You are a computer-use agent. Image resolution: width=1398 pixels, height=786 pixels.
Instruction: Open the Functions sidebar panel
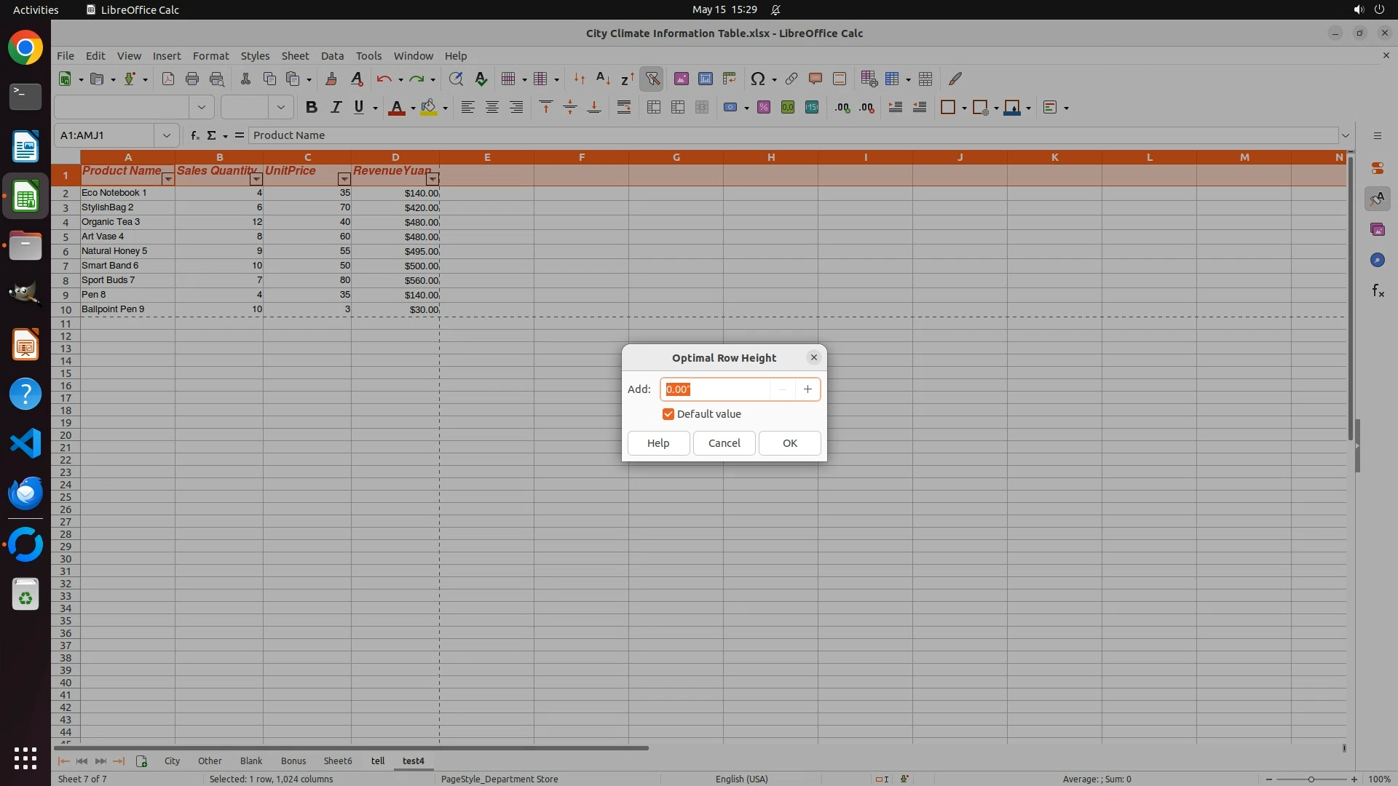click(x=1377, y=291)
